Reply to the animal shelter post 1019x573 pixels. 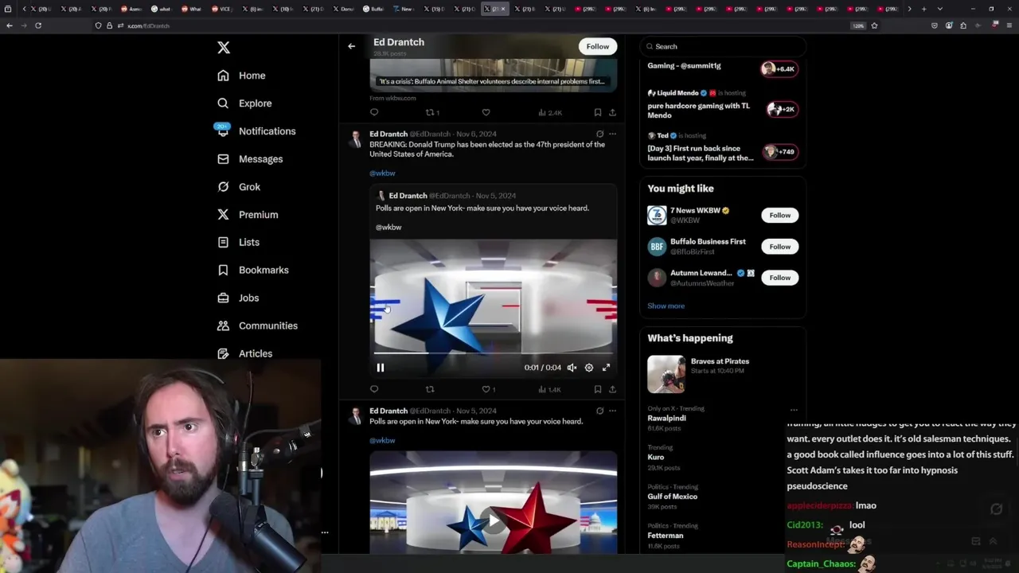374,112
